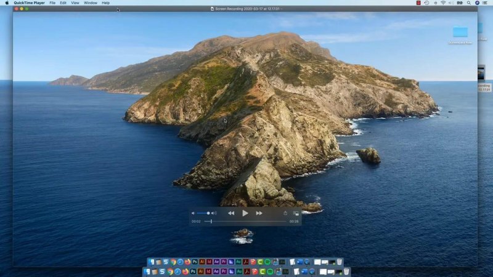Open the Help menu
This screenshot has height=277, width=493.
tap(105, 3)
